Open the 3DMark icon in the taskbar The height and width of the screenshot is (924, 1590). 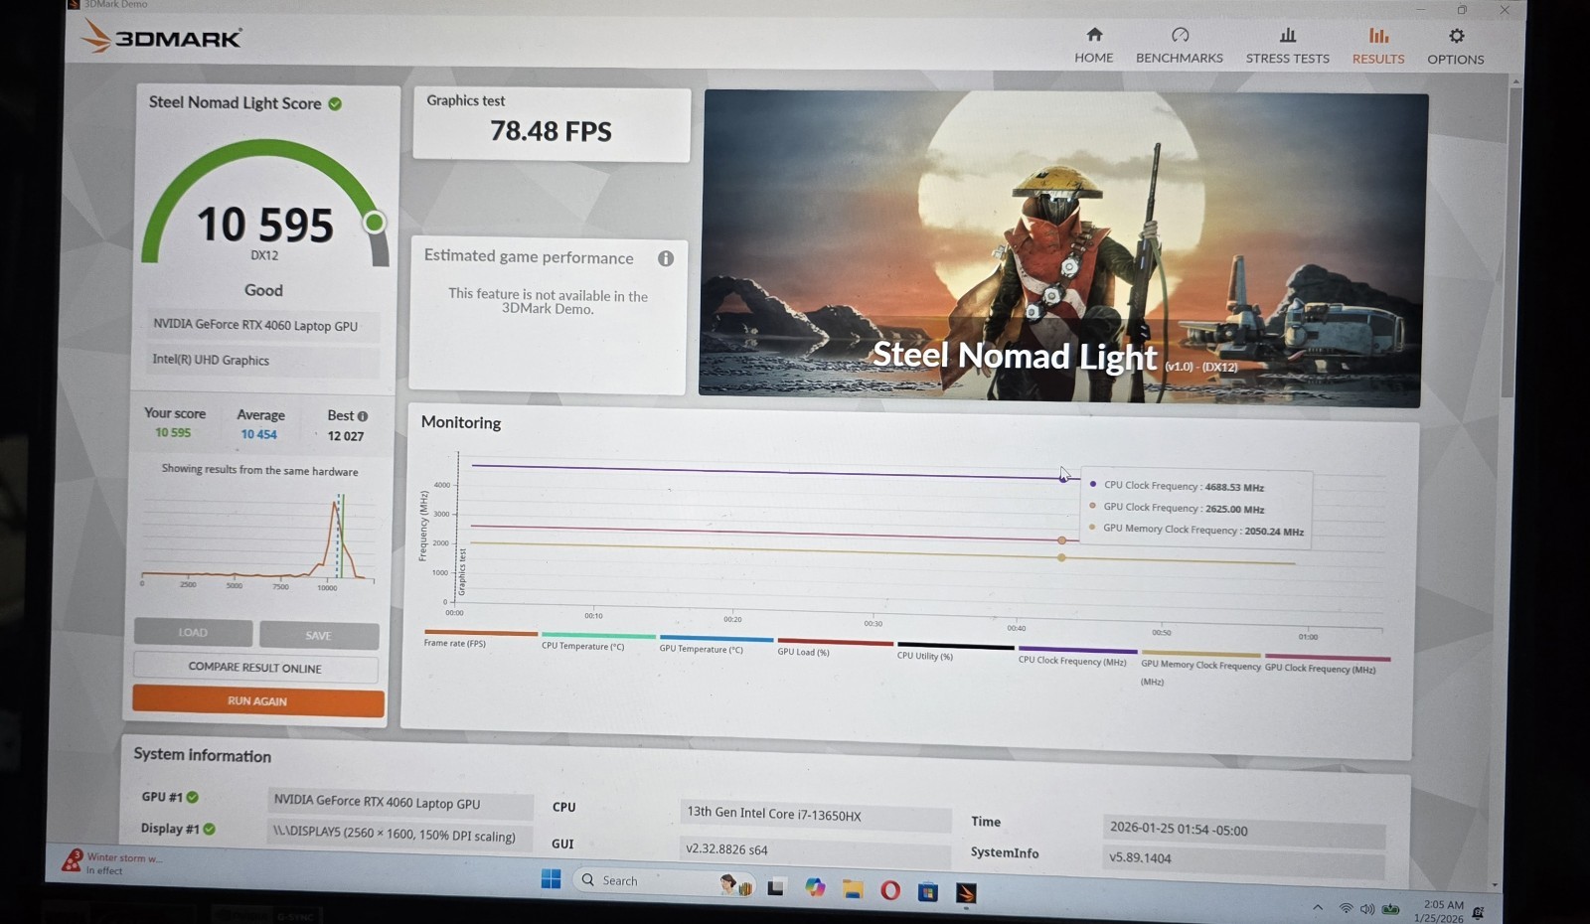(966, 893)
